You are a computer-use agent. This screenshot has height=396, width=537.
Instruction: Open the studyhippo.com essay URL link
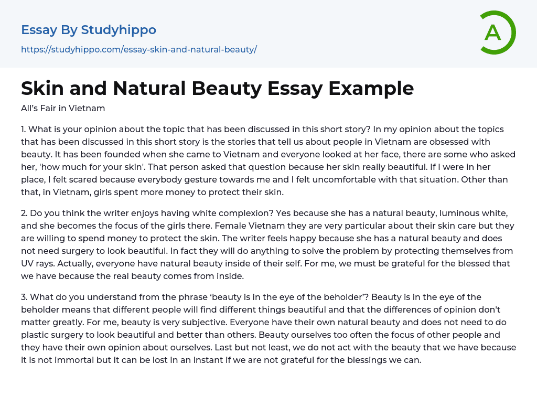point(138,50)
